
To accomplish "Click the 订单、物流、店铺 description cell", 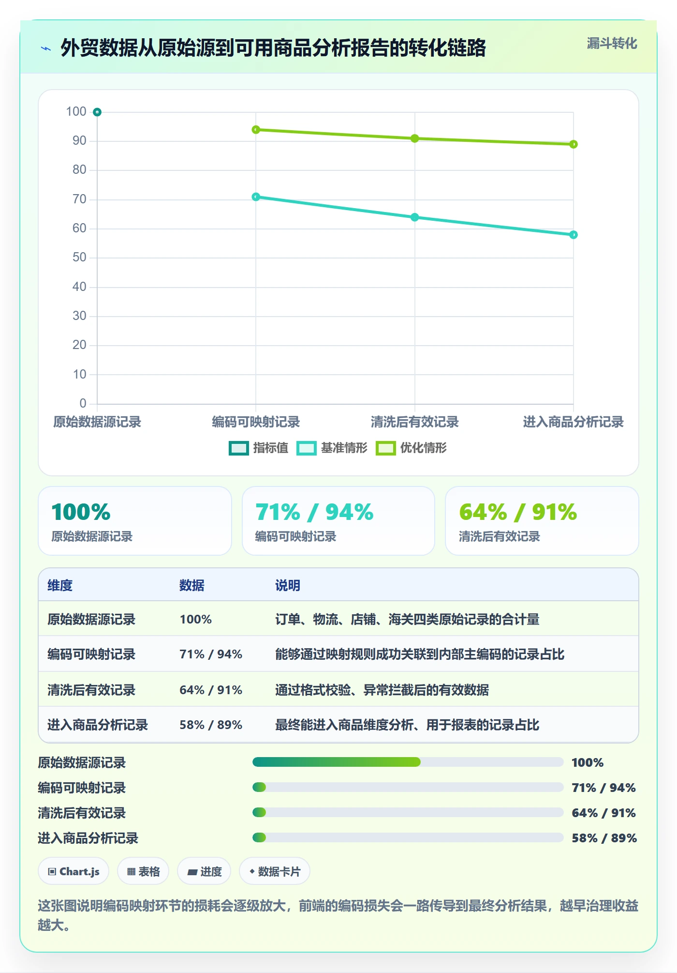I will [407, 619].
